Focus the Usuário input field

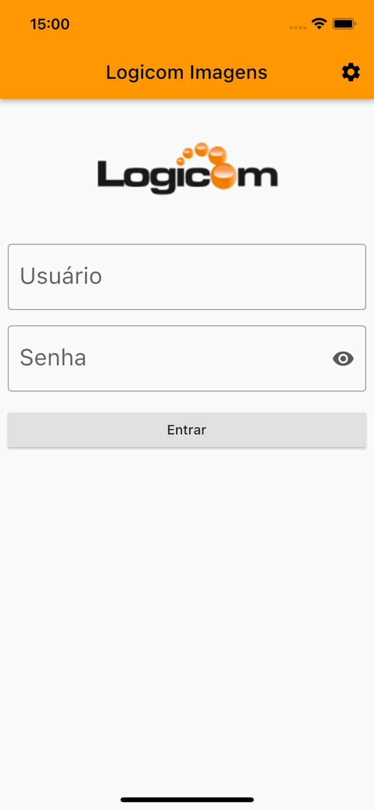point(187,276)
